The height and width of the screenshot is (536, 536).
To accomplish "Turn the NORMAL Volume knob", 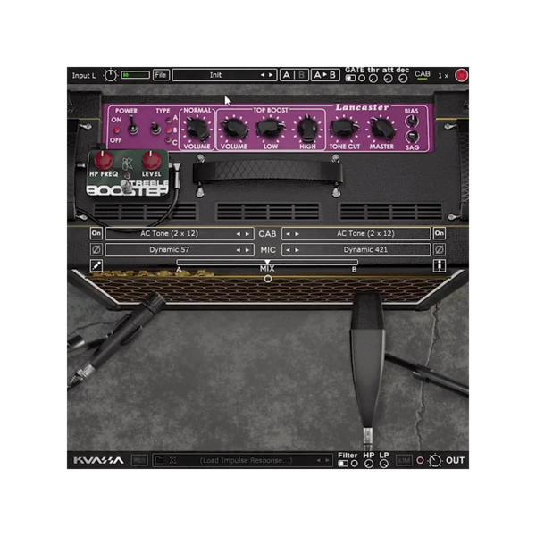I will (x=197, y=129).
